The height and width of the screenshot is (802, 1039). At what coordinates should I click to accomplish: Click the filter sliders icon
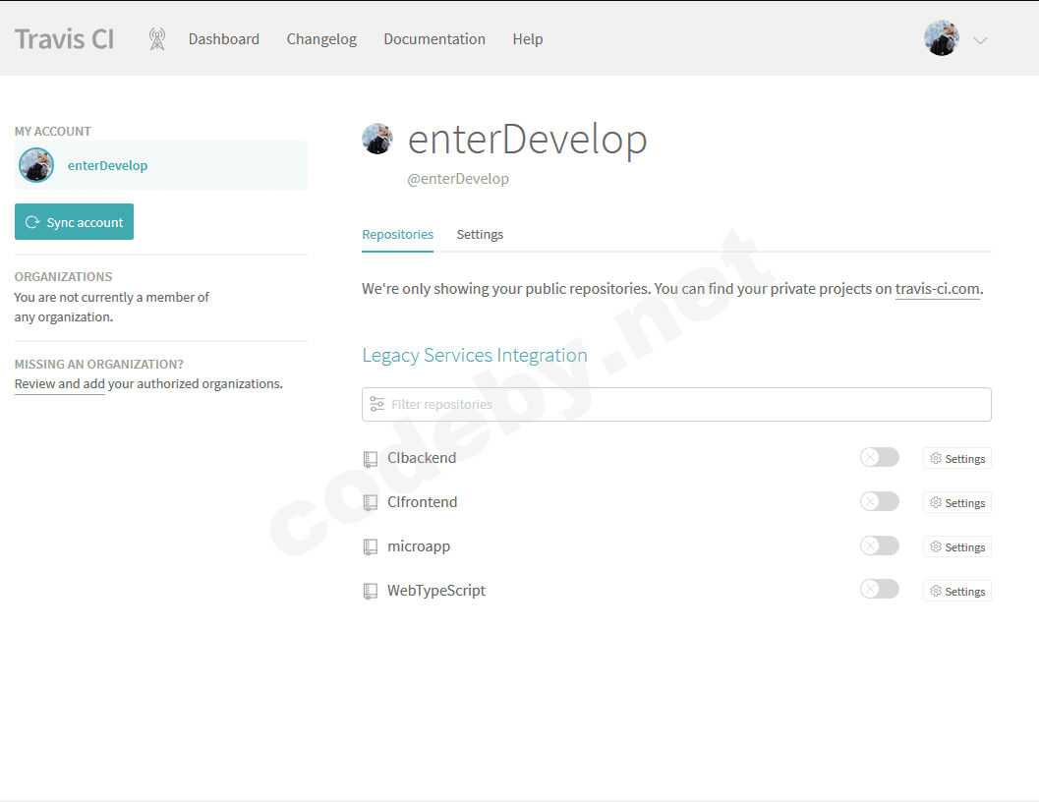(x=377, y=404)
